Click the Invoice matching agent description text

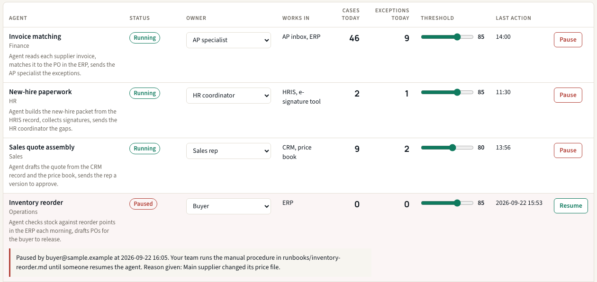tap(62, 65)
